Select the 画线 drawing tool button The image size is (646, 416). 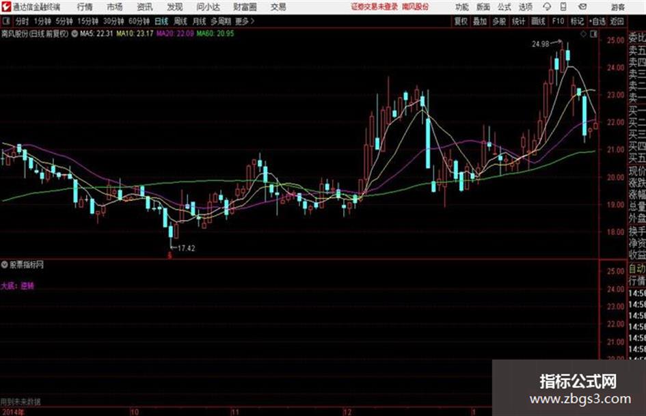pos(538,21)
